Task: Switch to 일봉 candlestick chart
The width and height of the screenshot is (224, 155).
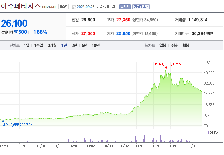Action: click(x=163, y=45)
